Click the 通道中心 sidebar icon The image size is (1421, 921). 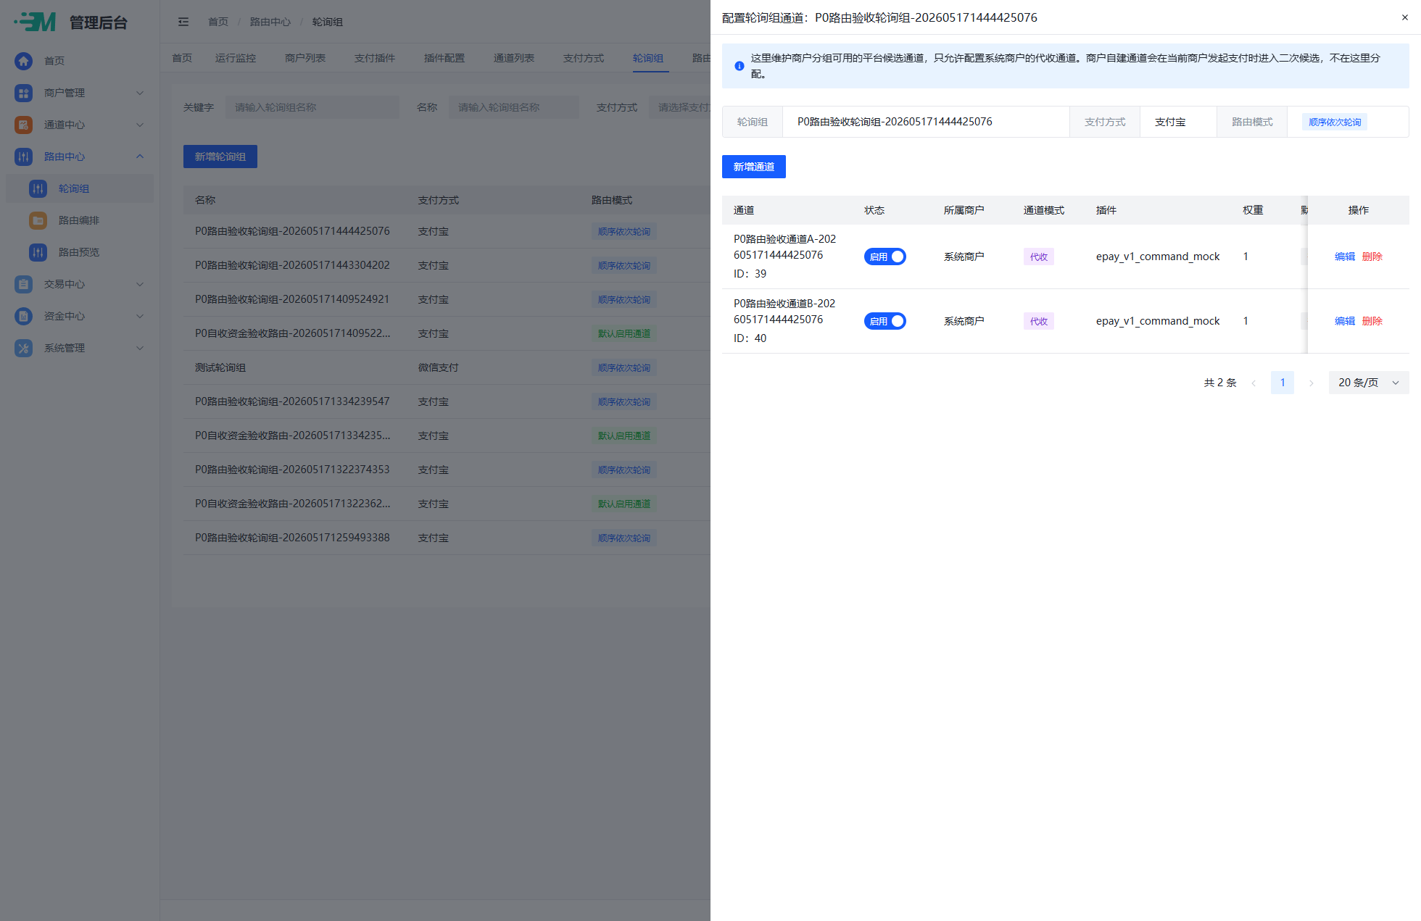click(23, 125)
